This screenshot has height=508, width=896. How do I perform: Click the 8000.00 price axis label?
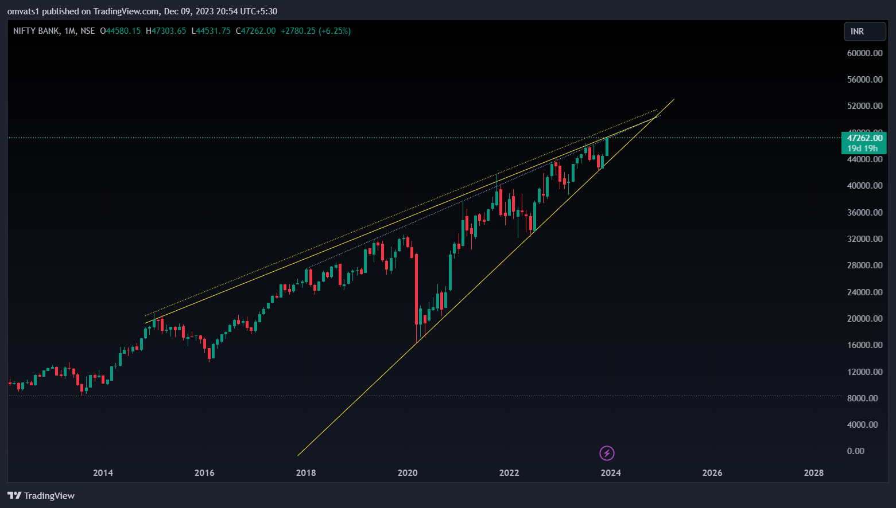(x=862, y=398)
